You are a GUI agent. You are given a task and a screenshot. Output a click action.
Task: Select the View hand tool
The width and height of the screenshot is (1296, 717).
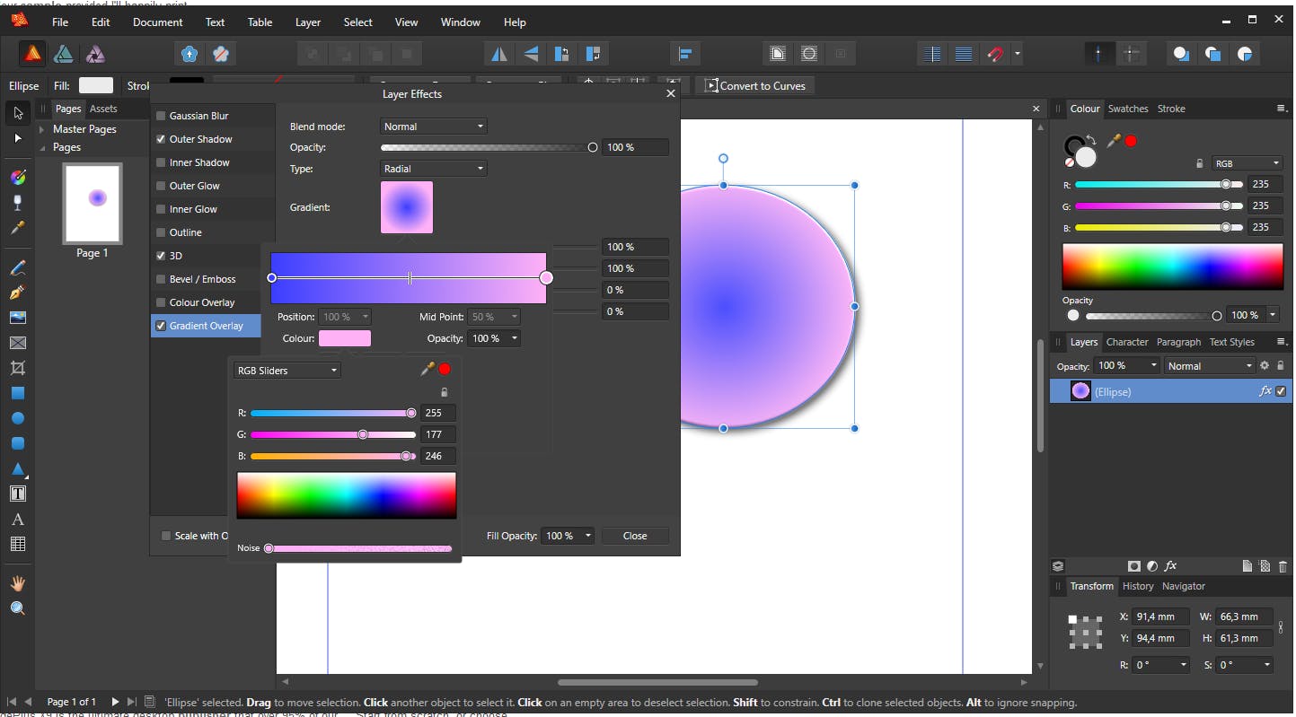click(18, 583)
